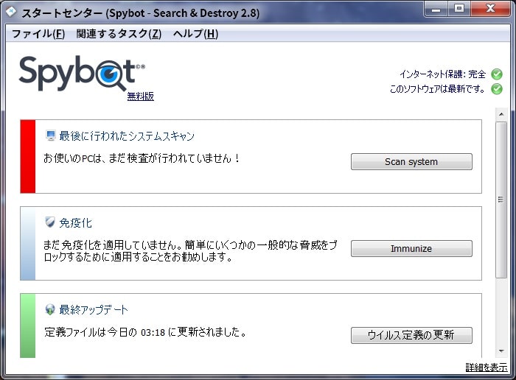This screenshot has height=380, width=516.
Task: Click the globe download icon beside 最終アップデート
Action: click(x=50, y=309)
